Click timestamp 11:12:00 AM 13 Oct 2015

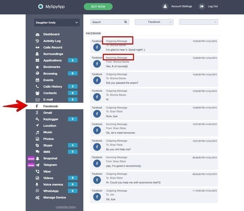point(204,191)
